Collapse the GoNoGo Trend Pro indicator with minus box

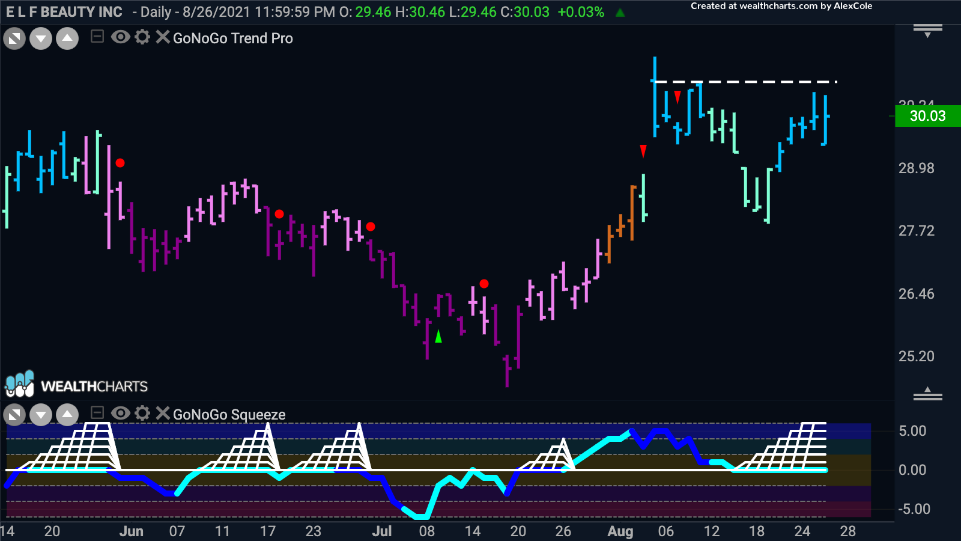[97, 37]
